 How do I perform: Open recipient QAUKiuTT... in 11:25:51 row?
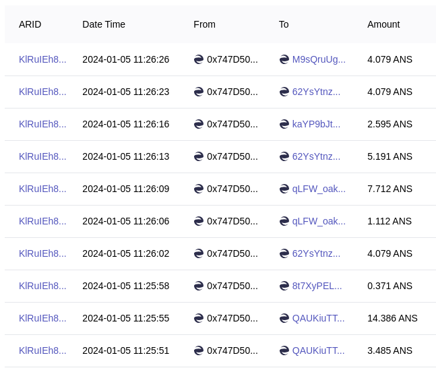[318, 350]
